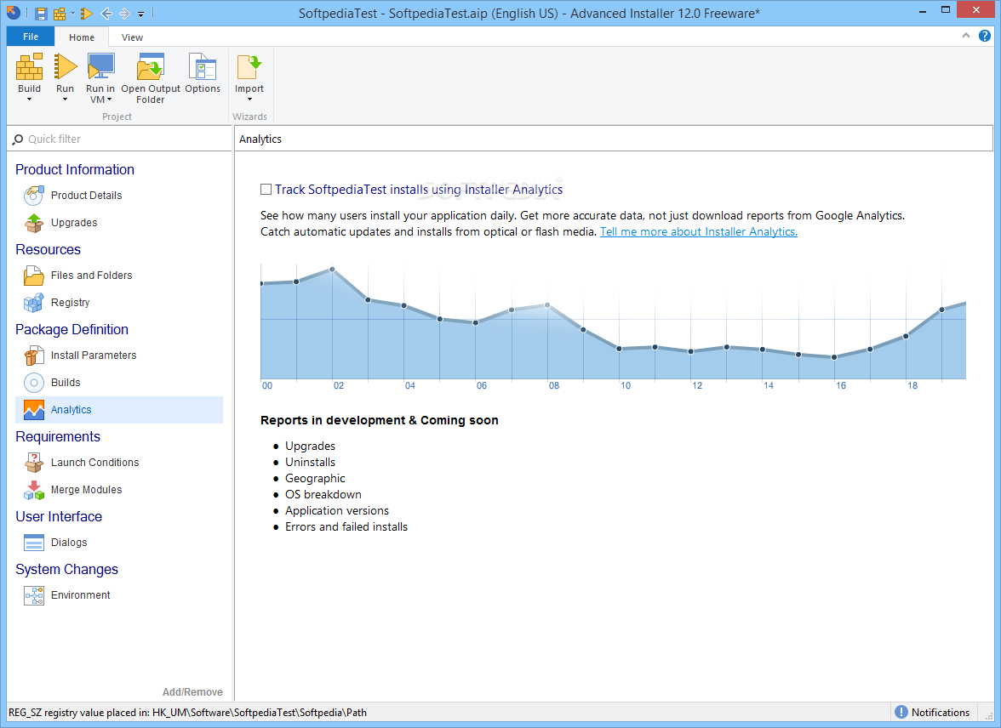Open the Options dialog icon
The width and height of the screenshot is (1001, 728).
coord(203,67)
